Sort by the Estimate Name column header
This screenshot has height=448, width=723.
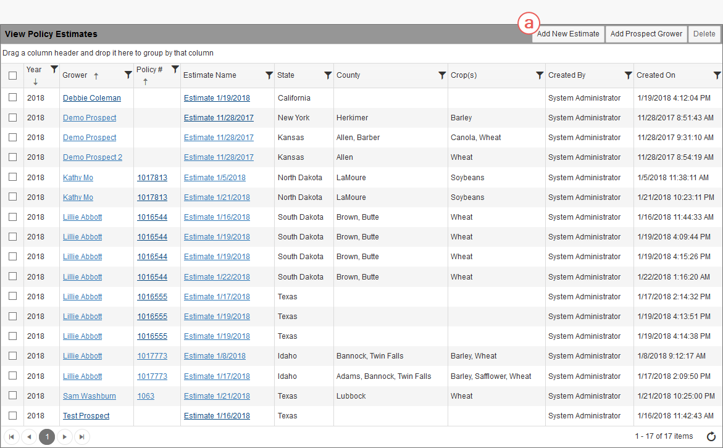[210, 75]
